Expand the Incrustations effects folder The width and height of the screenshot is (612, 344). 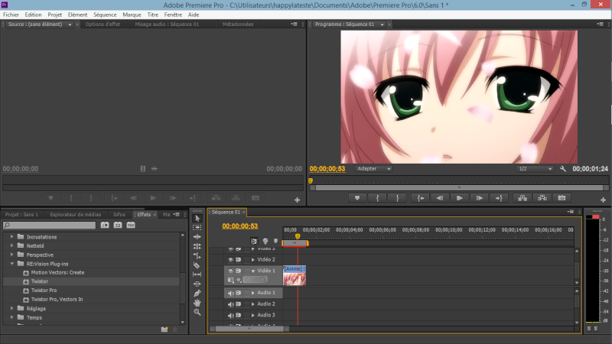pyautogui.click(x=11, y=237)
